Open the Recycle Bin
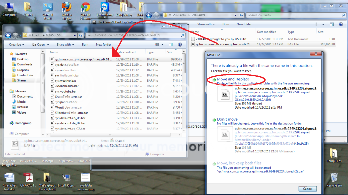Viewport: 348px width, 195px height. (x=334, y=180)
